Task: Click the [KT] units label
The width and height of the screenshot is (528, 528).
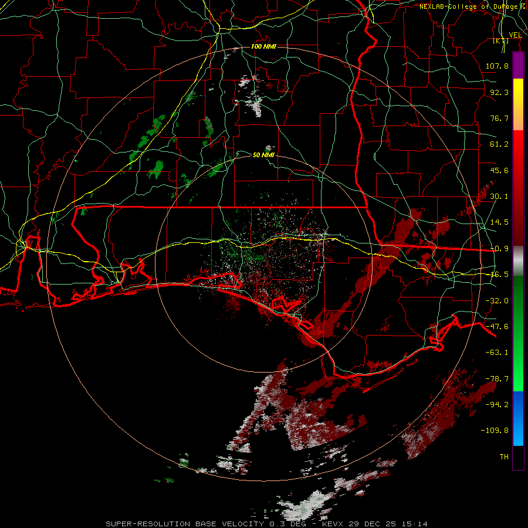Action: (x=501, y=41)
